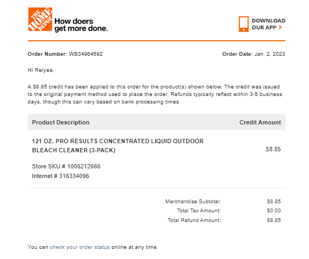Open the check your order status link
Viewport: 309px width, 259px height.
point(79,247)
